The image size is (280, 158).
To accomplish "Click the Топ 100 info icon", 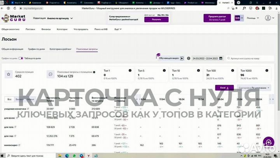I will click(233, 71).
